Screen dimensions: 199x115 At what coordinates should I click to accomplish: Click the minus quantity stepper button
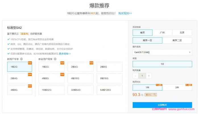coord(136,76)
